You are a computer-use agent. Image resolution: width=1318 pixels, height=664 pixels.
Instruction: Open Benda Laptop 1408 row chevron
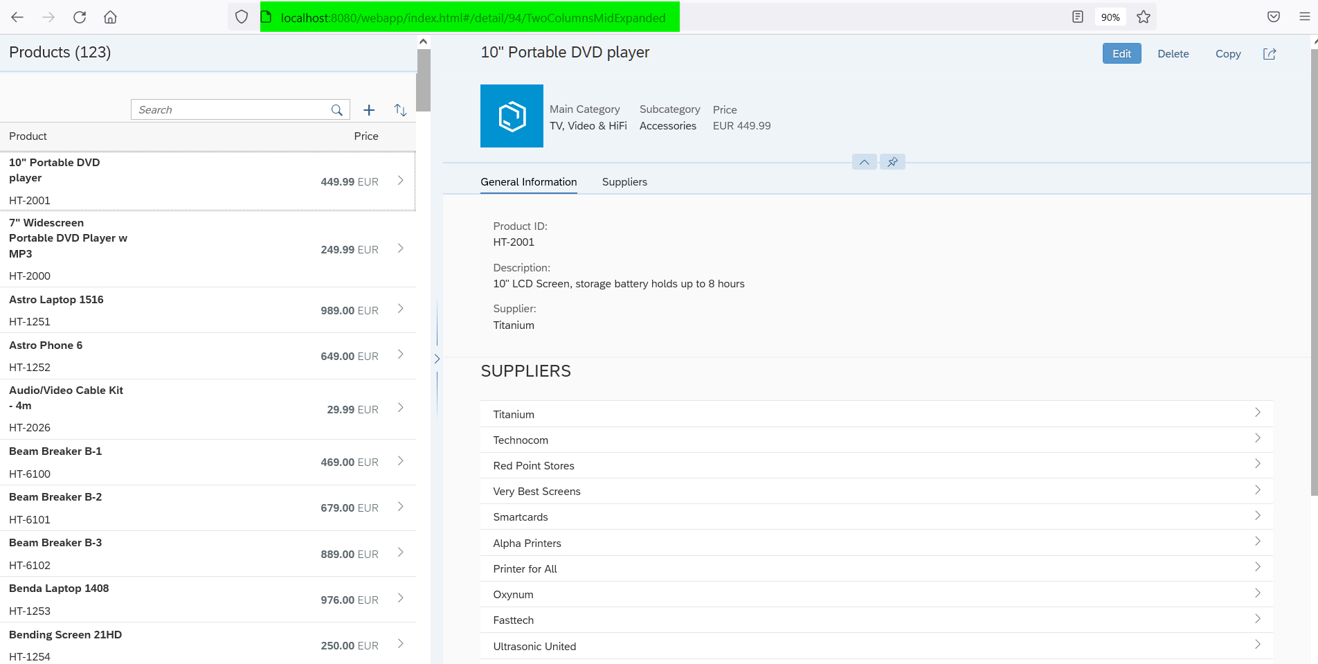tap(400, 598)
